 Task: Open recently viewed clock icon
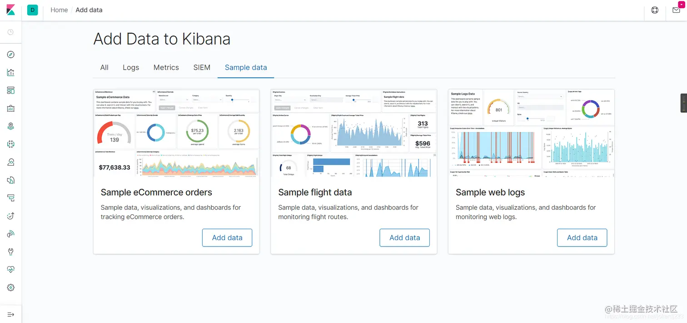click(11, 32)
